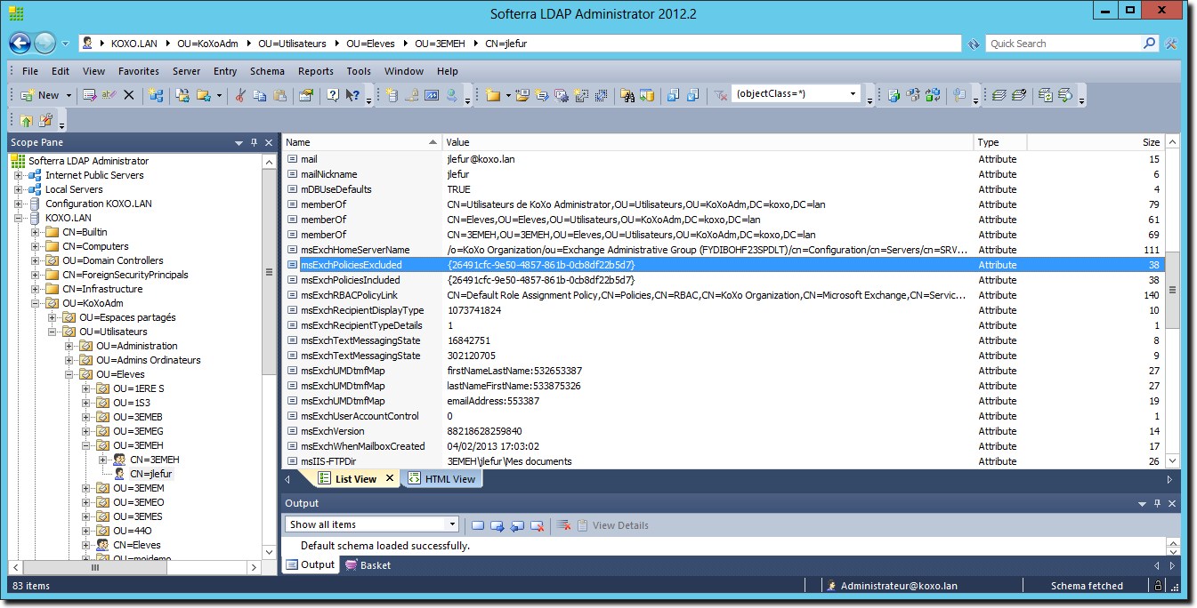Click the scroll-down arrow of the attribute list
Image resolution: width=1197 pixels, height=608 pixels.
1172,460
